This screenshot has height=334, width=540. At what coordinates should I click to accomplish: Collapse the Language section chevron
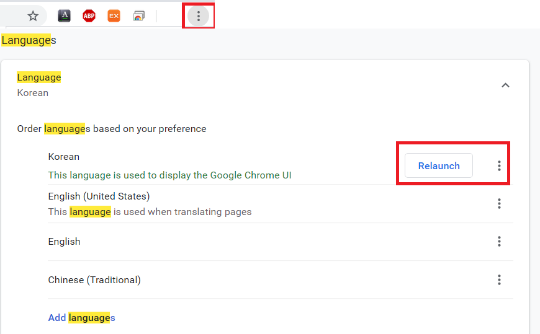(x=505, y=86)
